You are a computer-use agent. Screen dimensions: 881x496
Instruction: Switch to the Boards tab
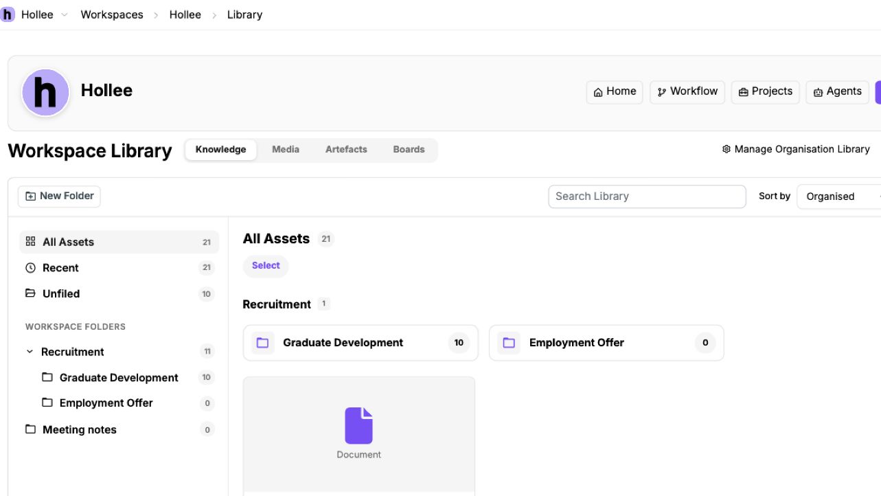point(409,150)
